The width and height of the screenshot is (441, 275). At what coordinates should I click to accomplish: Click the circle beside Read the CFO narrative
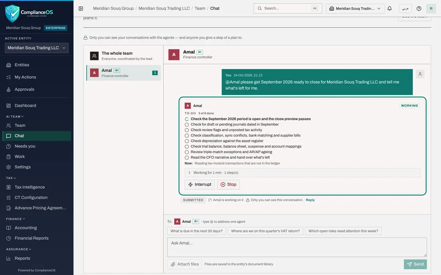[187, 157]
